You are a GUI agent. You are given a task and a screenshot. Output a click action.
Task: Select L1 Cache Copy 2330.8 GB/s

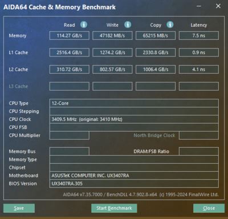tap(156, 52)
